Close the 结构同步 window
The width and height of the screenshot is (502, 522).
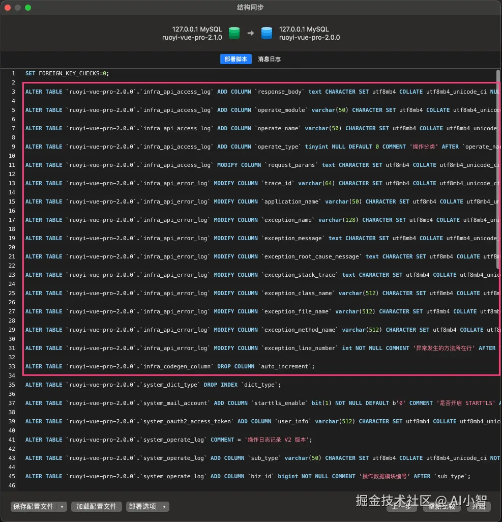pos(8,7)
